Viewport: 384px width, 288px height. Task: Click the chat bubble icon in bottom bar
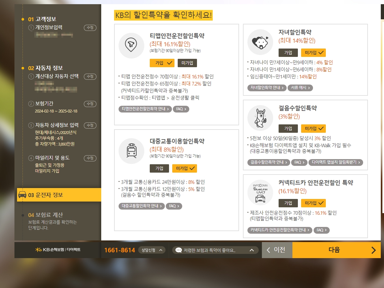coord(179,250)
